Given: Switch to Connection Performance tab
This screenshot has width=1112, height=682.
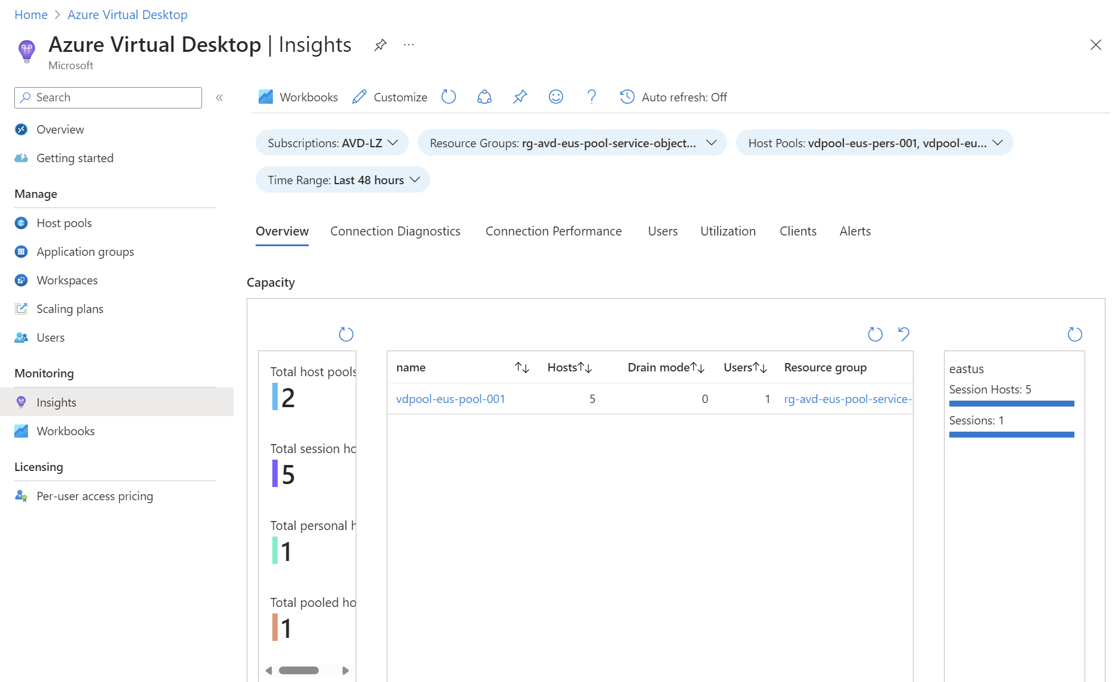Looking at the screenshot, I should (x=554, y=231).
